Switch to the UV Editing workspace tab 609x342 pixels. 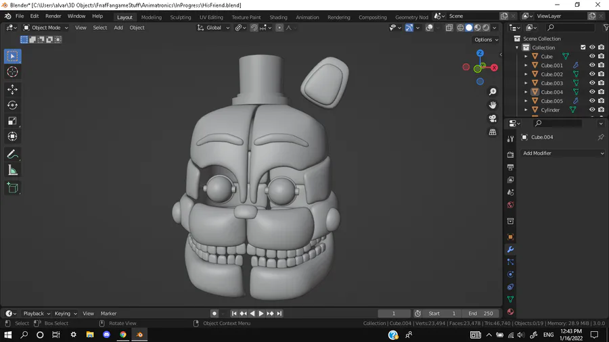coord(211,17)
